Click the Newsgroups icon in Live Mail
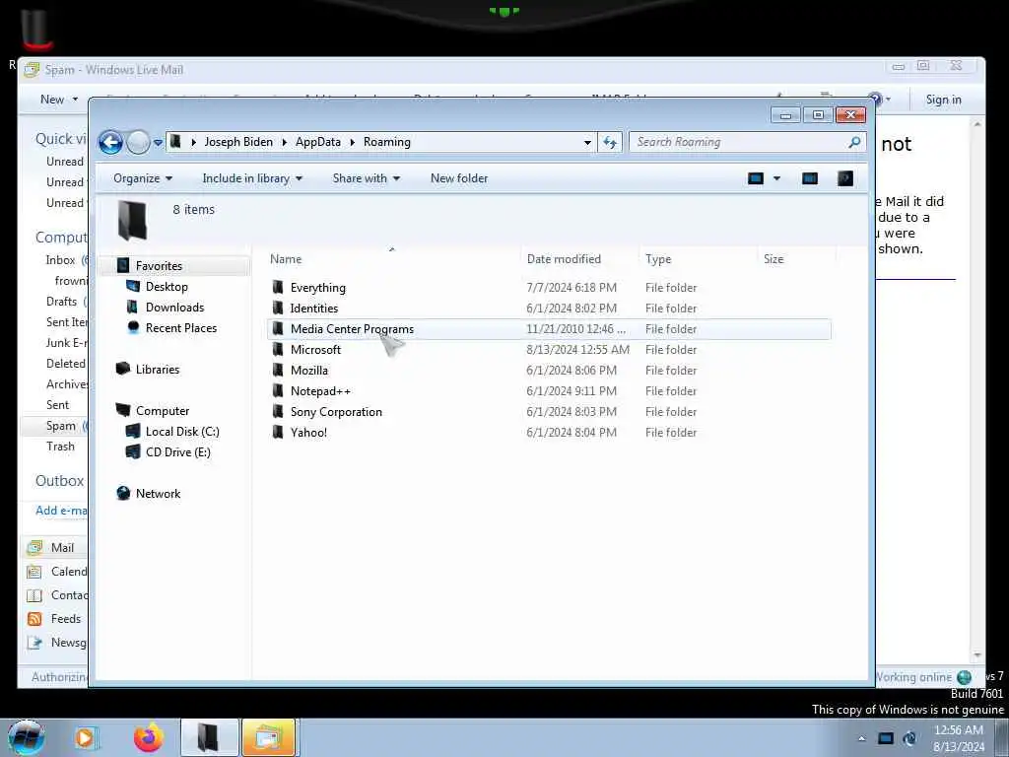Viewport: 1009px width, 757px height. 34,643
